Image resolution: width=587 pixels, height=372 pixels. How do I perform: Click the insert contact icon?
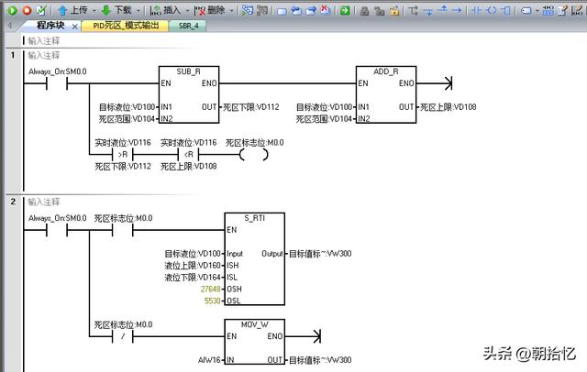(476, 10)
